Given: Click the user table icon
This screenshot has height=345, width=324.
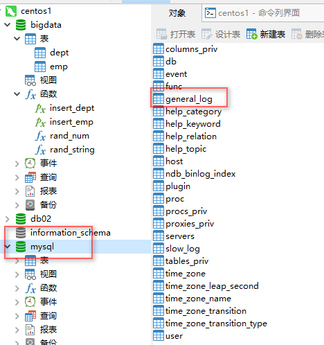Looking at the screenshot, I should coord(159,336).
